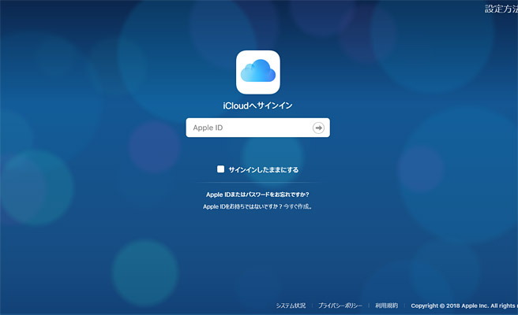The width and height of the screenshot is (518, 315).
Task: Open the Apple IDまたはパスワードをお忘れですか? link
Action: click(257, 195)
